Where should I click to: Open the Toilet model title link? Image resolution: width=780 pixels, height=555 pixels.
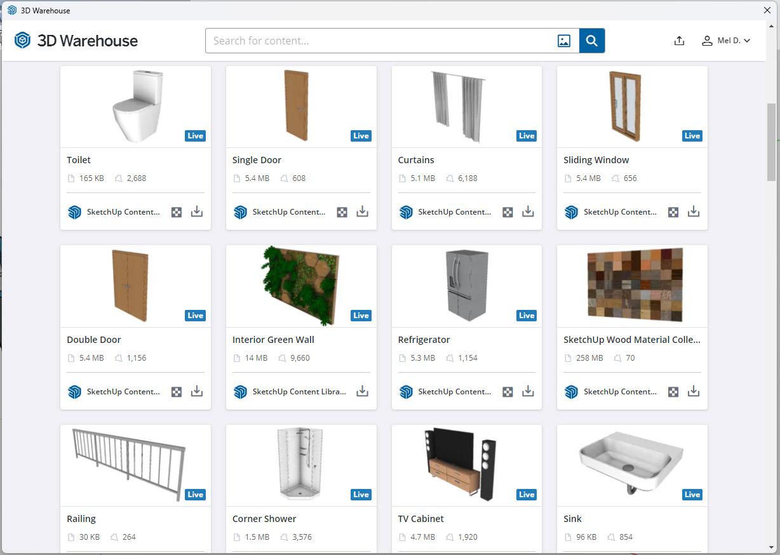coord(79,160)
